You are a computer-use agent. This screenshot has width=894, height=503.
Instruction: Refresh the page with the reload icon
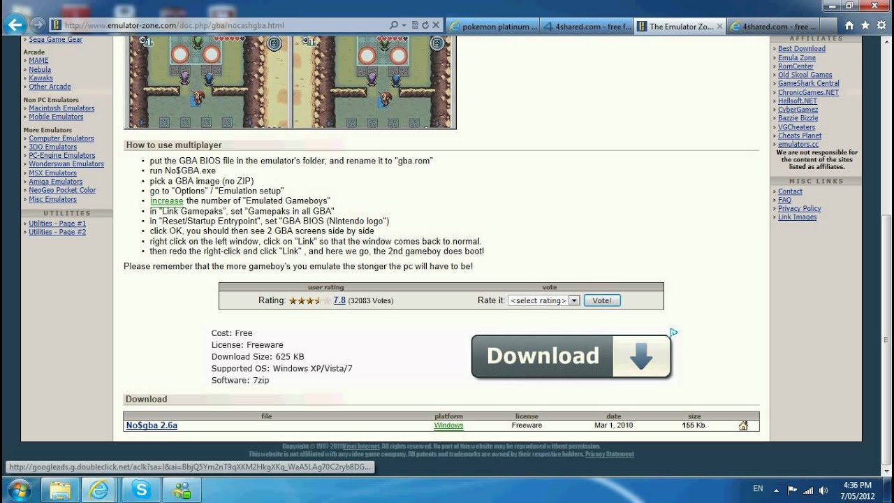pos(427,25)
